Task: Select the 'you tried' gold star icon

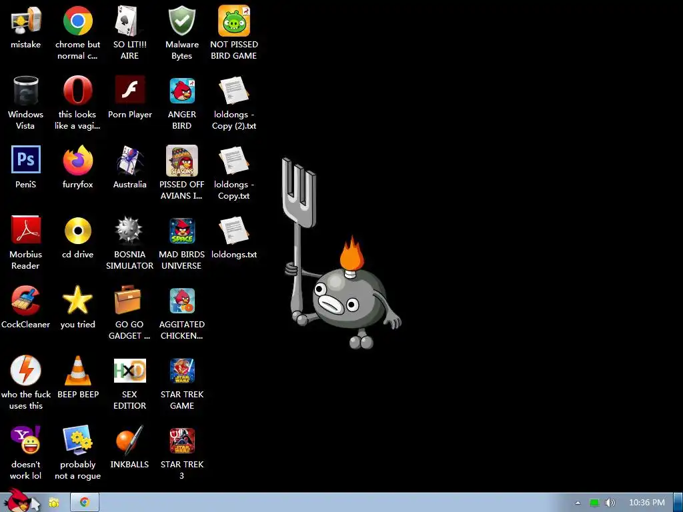Action: click(77, 300)
